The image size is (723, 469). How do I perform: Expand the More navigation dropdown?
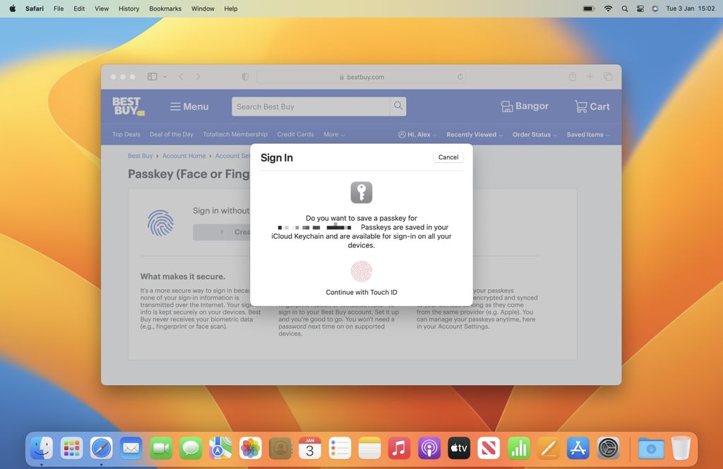click(x=333, y=134)
